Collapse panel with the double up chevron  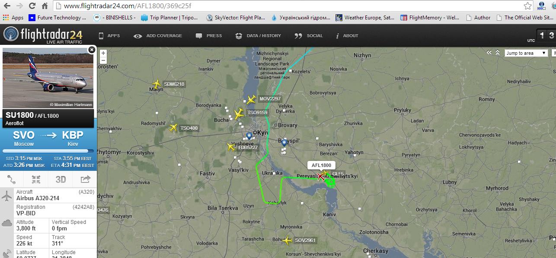pyautogui.click(x=498, y=53)
